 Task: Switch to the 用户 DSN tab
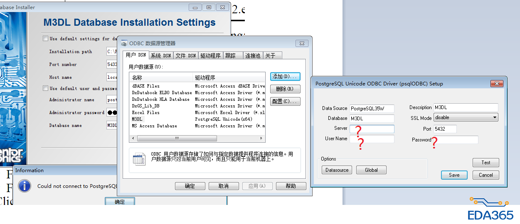tap(136, 55)
